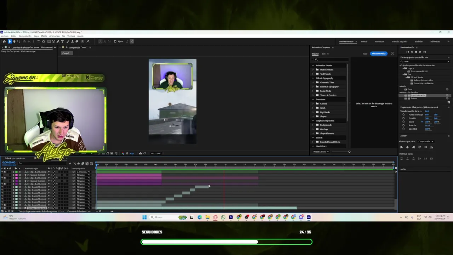Open the Animation Composer account profile icon
The height and width of the screenshot is (255, 453).
pos(392,53)
